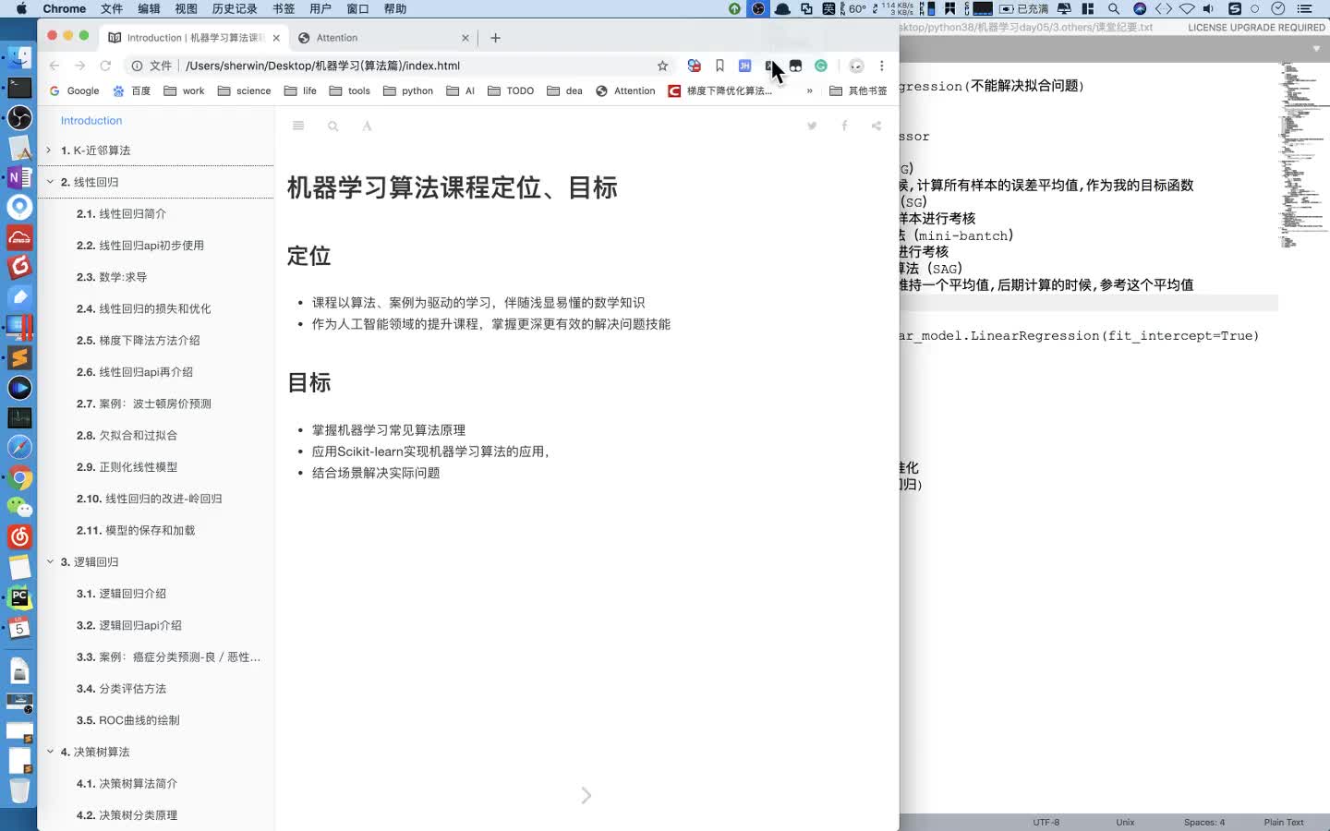
Task: Click the Chrome back arrow
Action: tap(54, 66)
